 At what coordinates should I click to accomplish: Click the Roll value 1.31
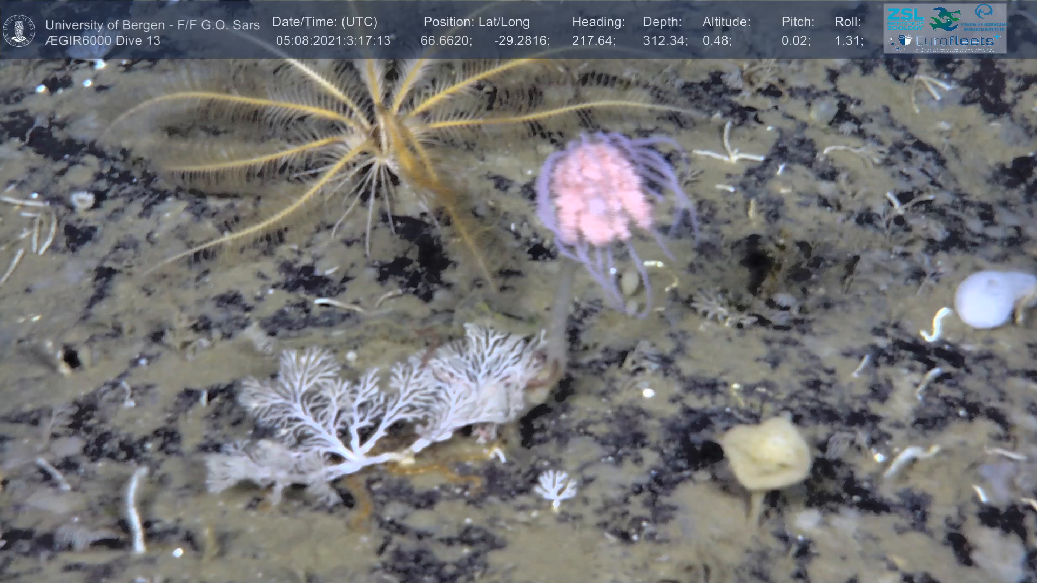click(849, 41)
